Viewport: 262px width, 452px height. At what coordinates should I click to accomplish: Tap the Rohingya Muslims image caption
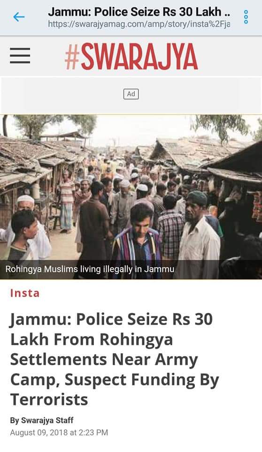[90, 269]
